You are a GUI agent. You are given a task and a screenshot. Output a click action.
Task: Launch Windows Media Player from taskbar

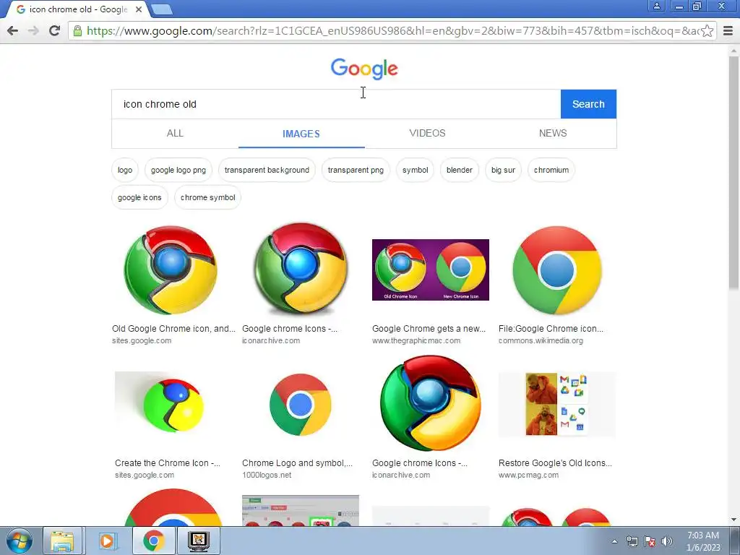click(107, 541)
